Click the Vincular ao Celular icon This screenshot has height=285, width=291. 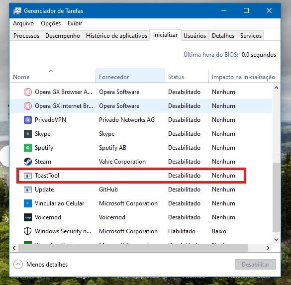(x=28, y=203)
